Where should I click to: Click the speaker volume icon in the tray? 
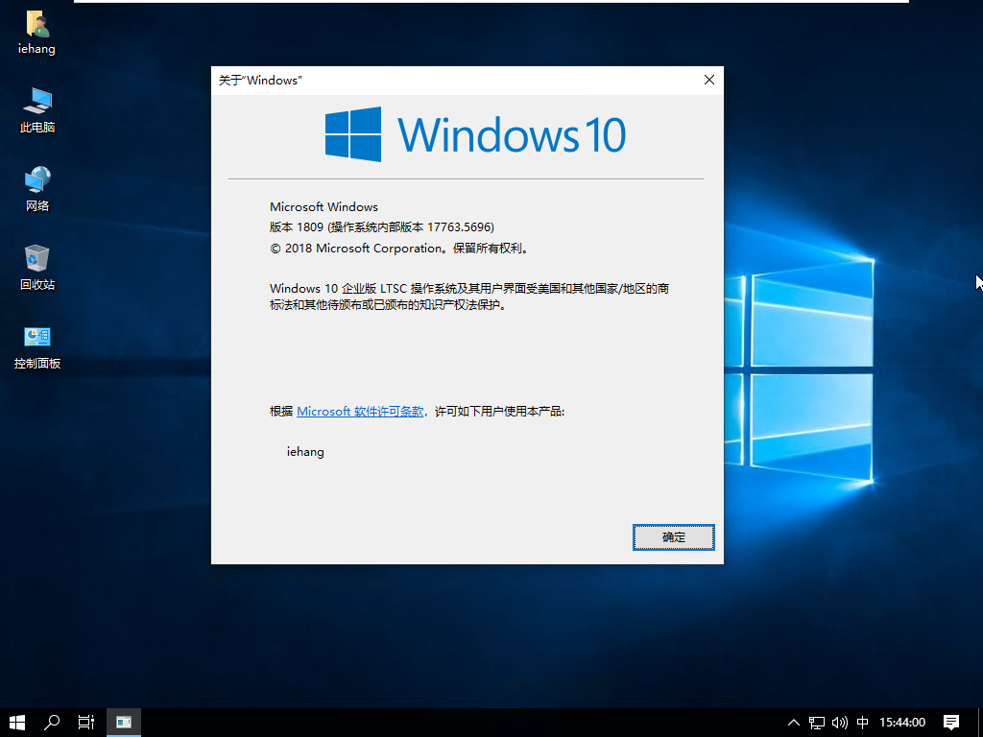[839, 723]
